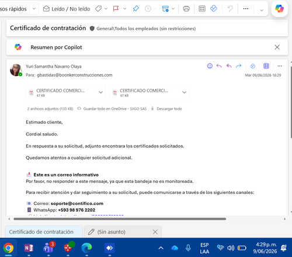Forward the message with the forward arrow
292x257 pixels.
[238, 66]
